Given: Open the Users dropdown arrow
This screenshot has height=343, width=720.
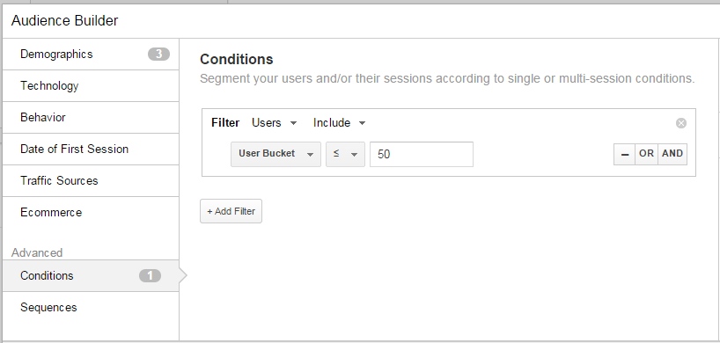Looking at the screenshot, I should pyautogui.click(x=294, y=123).
